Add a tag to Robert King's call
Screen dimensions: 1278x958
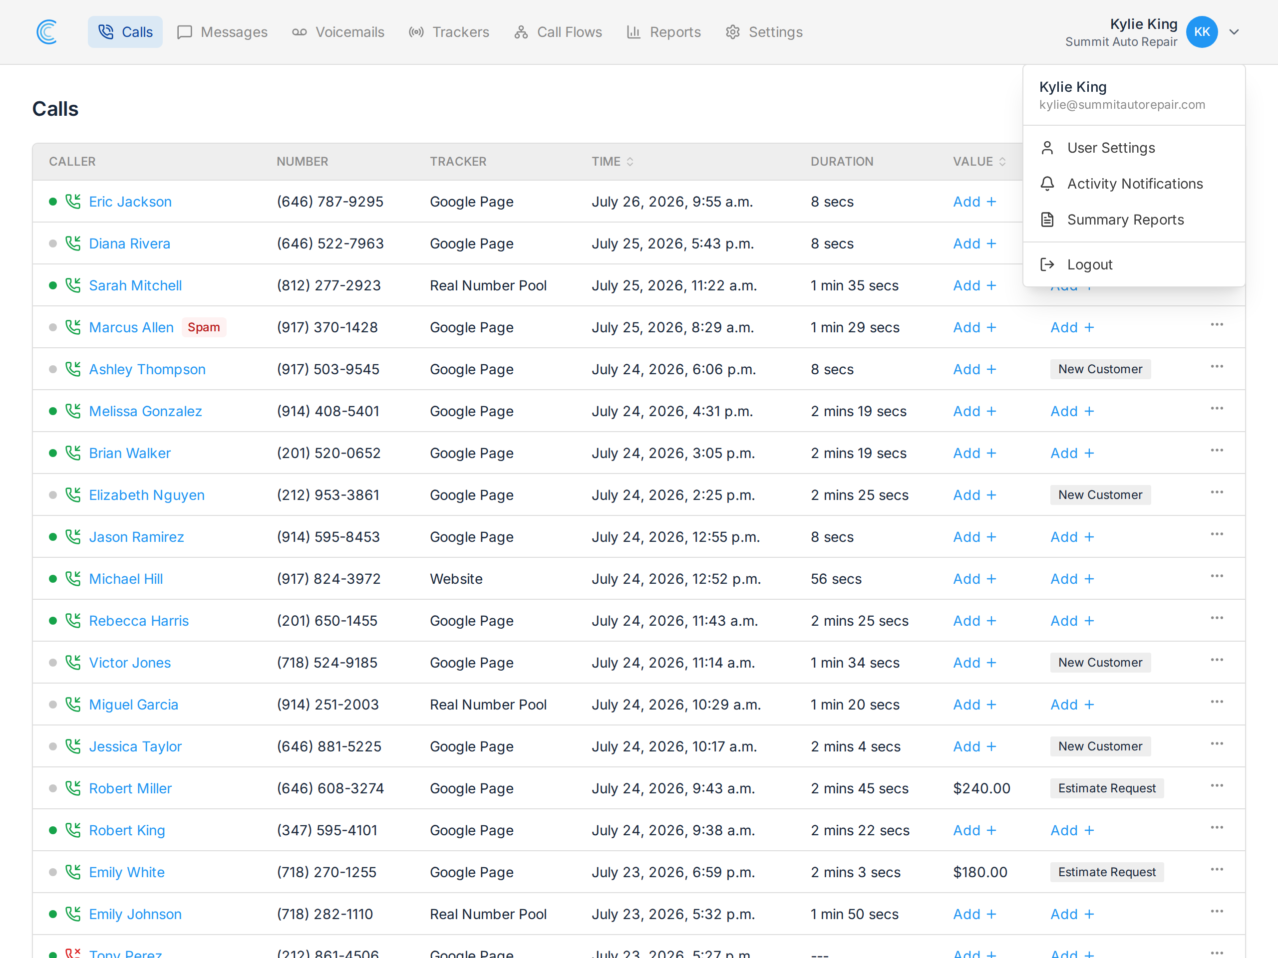click(x=1072, y=830)
